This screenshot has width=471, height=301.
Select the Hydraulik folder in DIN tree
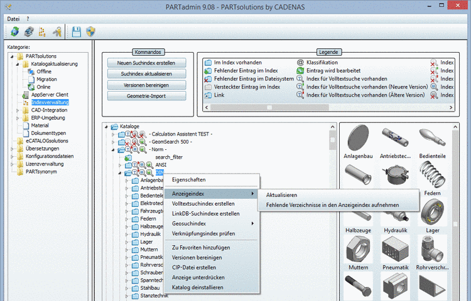click(151, 234)
